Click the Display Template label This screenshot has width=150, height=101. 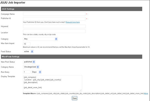coord(8,76)
